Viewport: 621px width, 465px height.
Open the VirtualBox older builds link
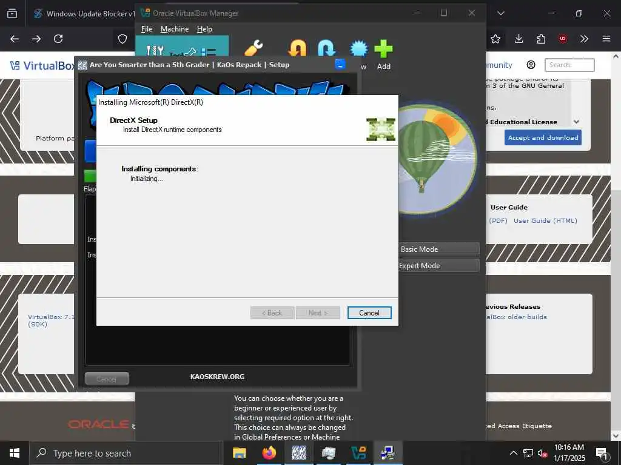point(517,317)
